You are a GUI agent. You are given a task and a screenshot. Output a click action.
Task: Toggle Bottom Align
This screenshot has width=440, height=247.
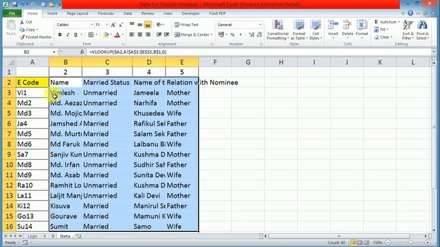(148, 25)
